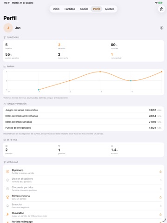Tap the 33/52 value
Viewport: 167px width, 223px height.
pos(152,110)
